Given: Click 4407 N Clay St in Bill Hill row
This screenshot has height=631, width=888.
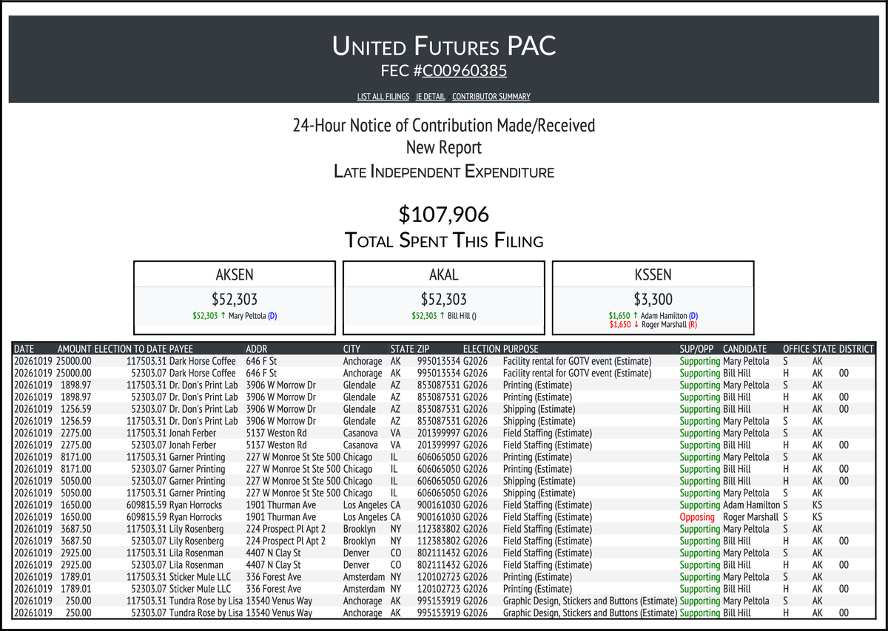Looking at the screenshot, I should (273, 565).
